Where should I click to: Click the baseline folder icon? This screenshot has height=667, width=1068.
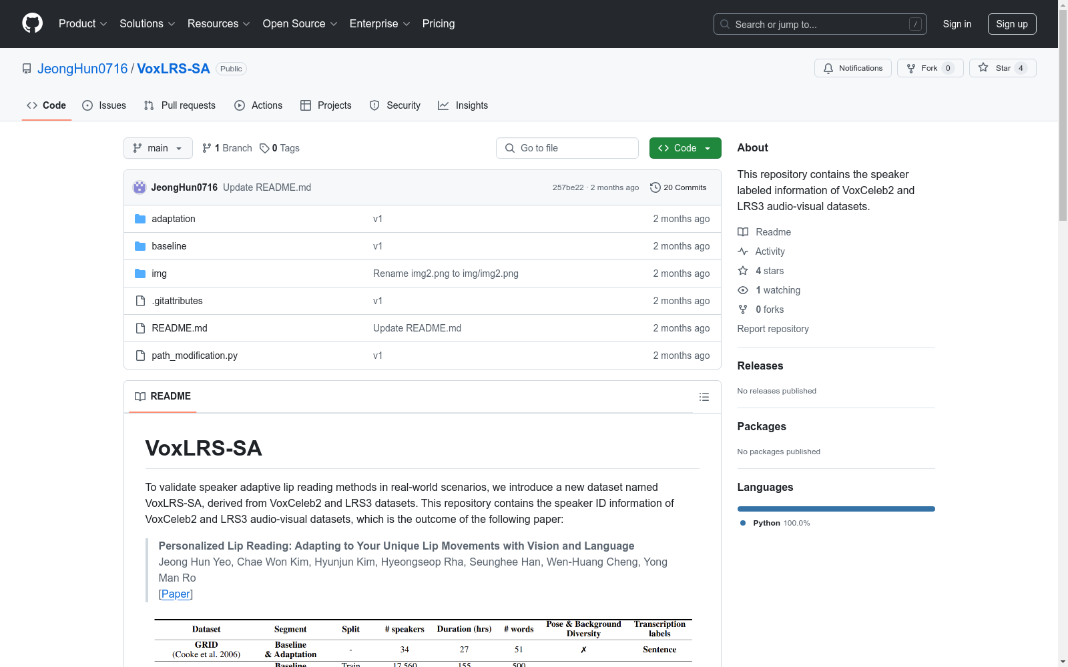coord(140,246)
